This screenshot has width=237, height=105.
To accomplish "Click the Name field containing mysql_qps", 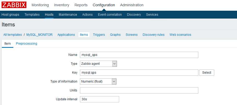I will (x=139, y=55).
